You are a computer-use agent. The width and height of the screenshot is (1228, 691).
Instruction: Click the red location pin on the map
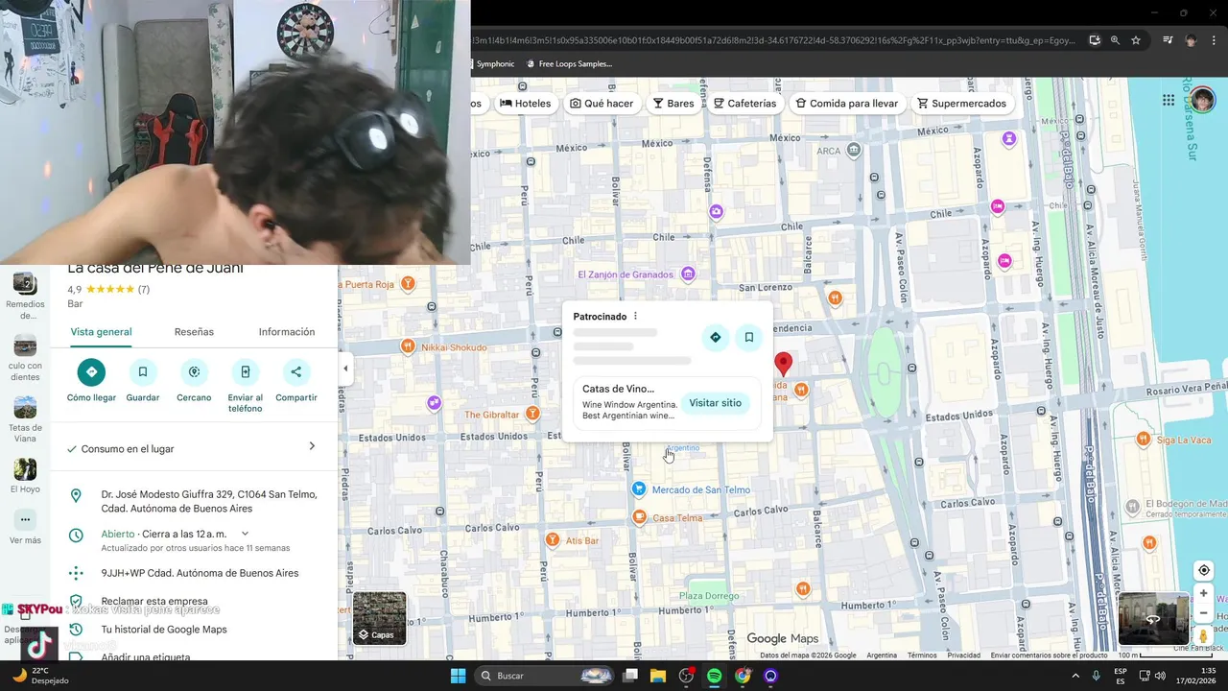pyautogui.click(x=783, y=364)
